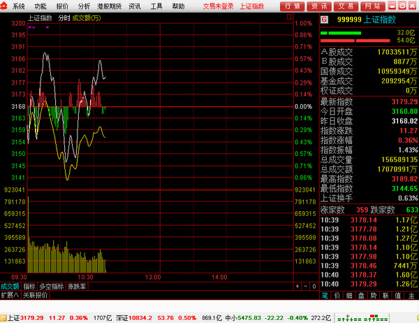Expand the 扩展 panel at bottom left
The height and width of the screenshot is (323, 419).
pos(10,295)
